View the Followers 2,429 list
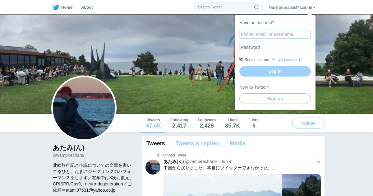 point(207,123)
